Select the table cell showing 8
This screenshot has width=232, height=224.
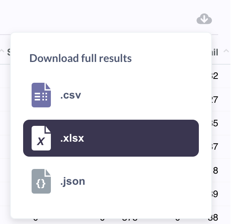coord(215,171)
